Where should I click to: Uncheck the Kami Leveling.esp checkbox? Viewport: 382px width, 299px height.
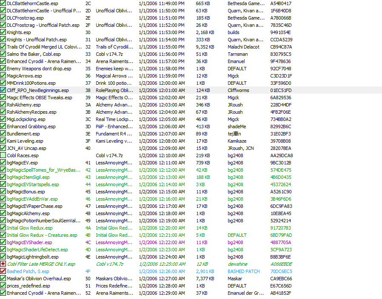[x=3, y=141]
